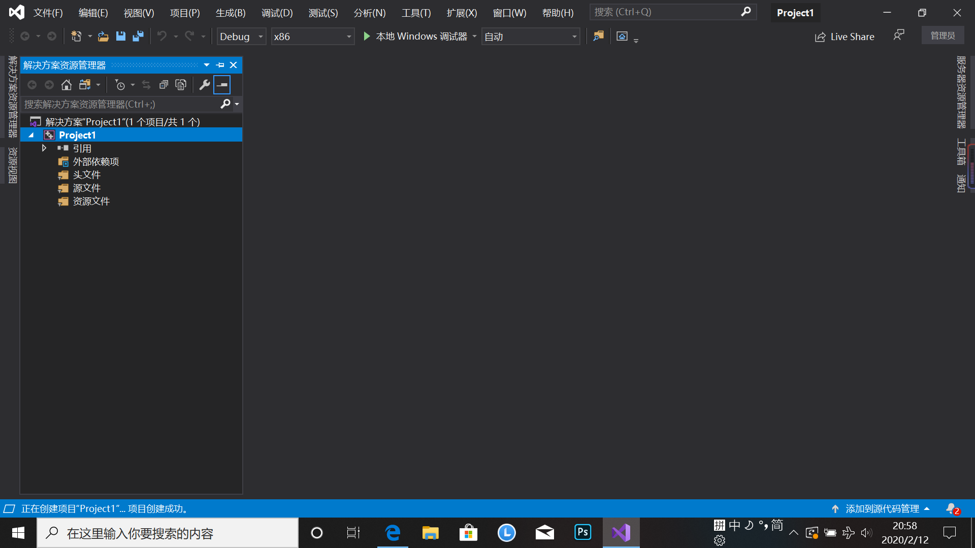Viewport: 975px width, 548px height.
Task: Click the Open File folder icon
Action: click(x=103, y=36)
